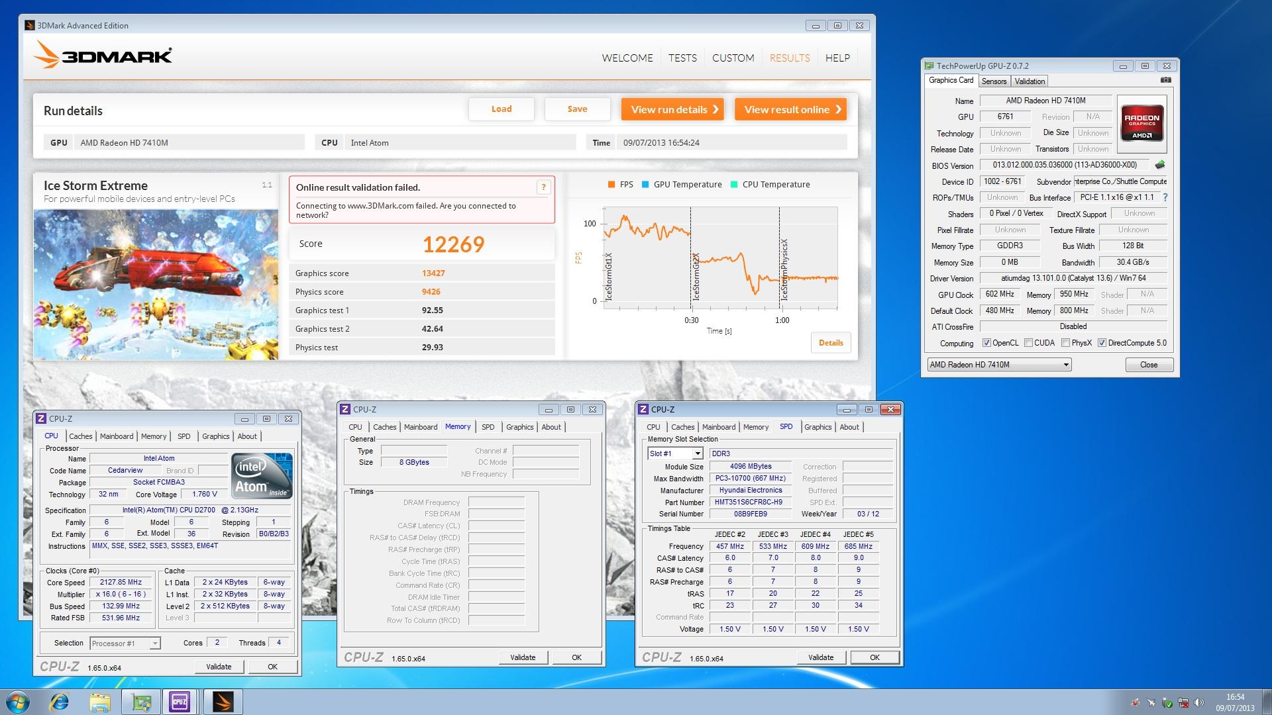Click the GPU-Z Name field AMD Radeon HD 7410M

coord(1045,101)
